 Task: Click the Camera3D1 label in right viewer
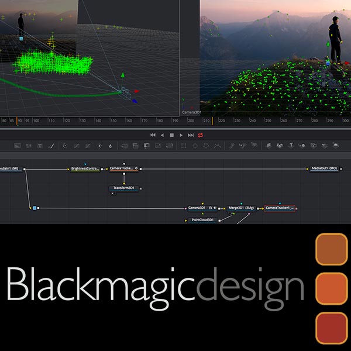tap(192, 112)
